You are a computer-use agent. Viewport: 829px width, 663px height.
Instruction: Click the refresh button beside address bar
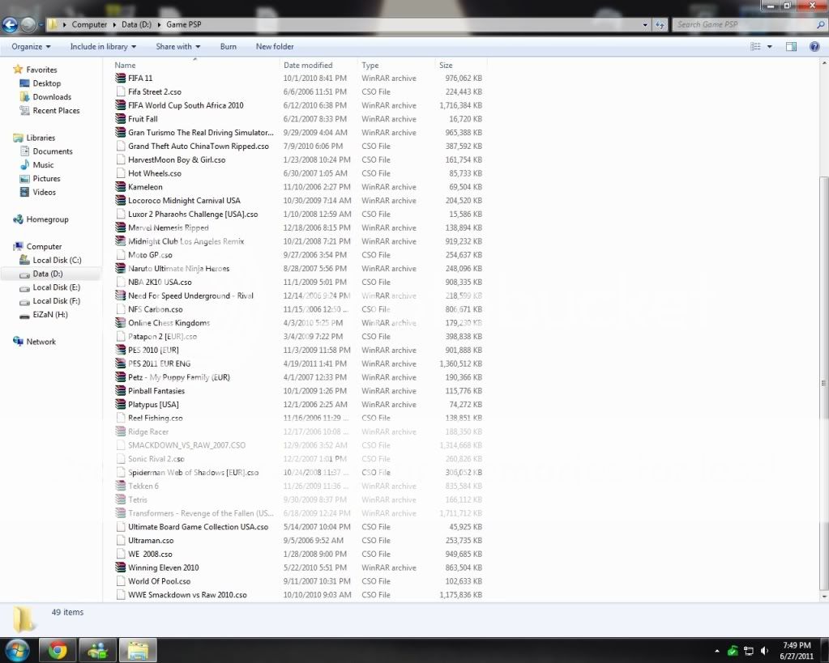660,24
